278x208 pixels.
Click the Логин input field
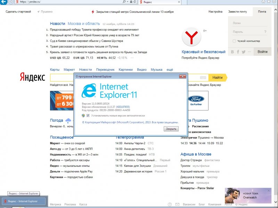pyautogui.click(x=250, y=23)
